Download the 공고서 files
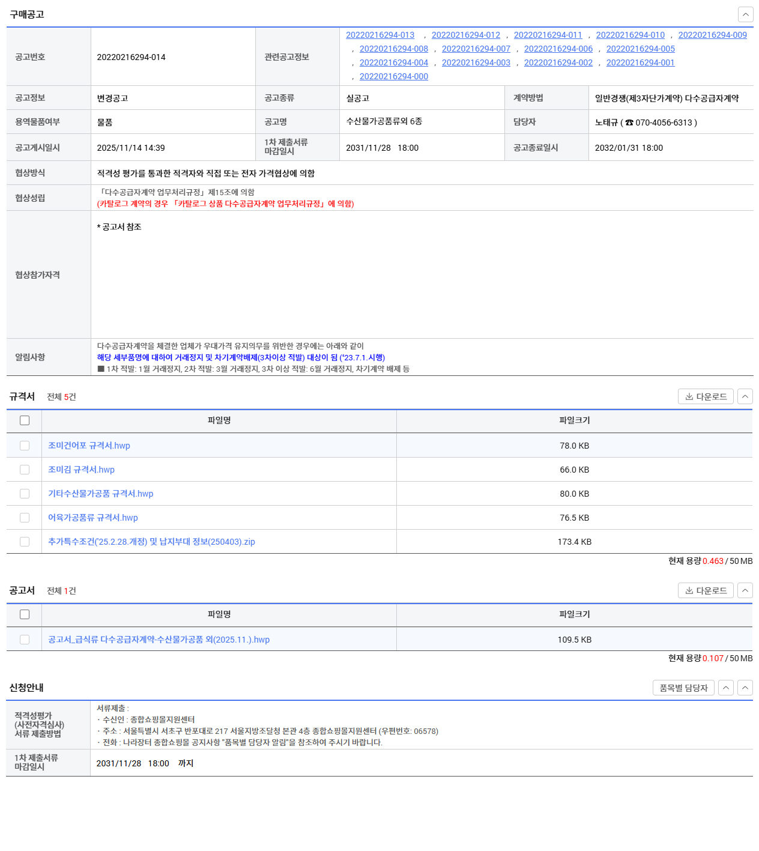 click(706, 590)
